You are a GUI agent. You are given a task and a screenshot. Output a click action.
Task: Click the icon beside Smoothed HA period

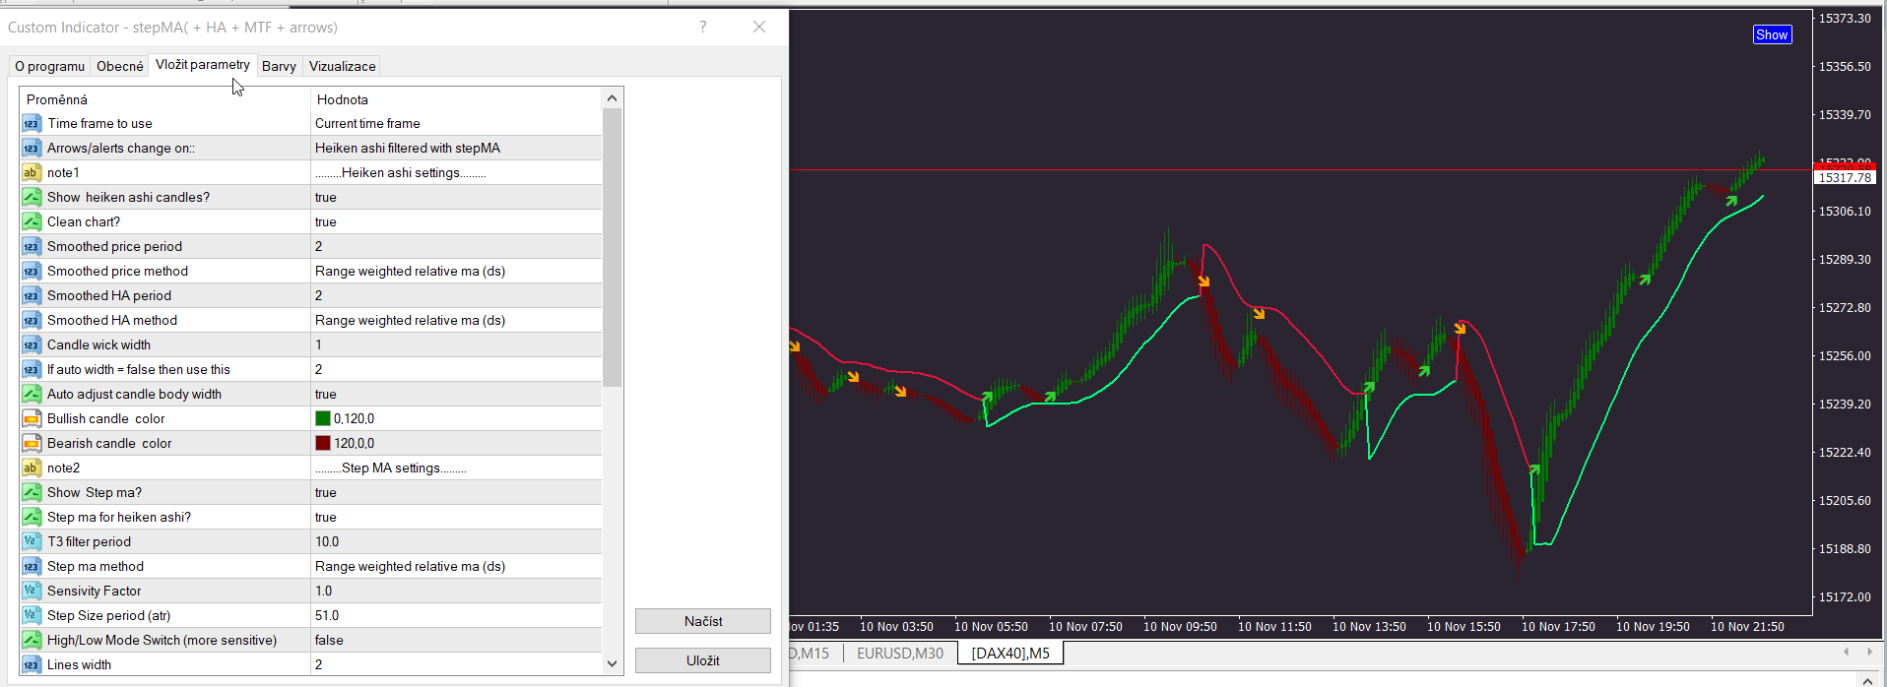tap(32, 295)
